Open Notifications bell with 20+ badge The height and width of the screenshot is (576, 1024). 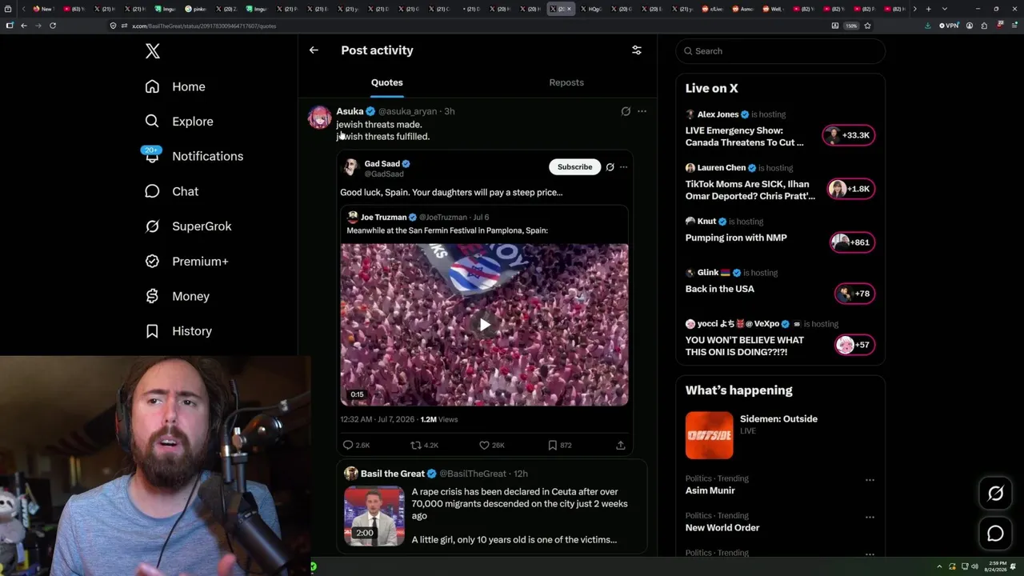tap(152, 156)
